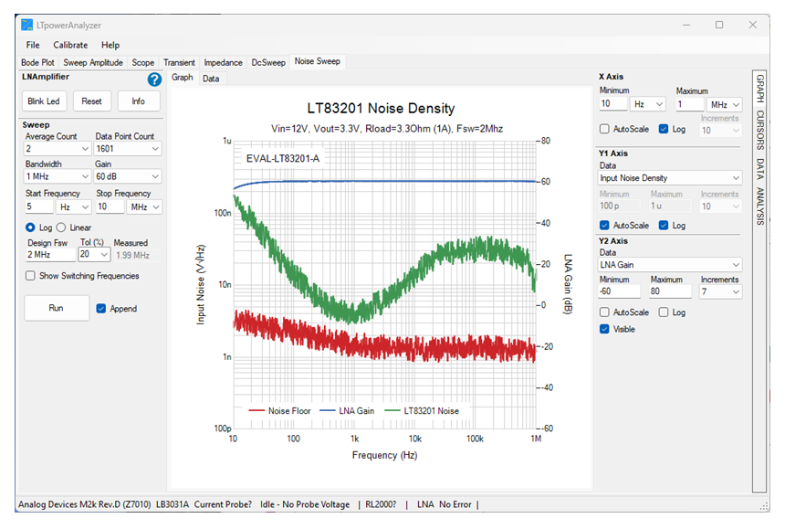Screen dimensions: 785x529
Task: Click the Start Frequency value field
Action: [x=39, y=206]
